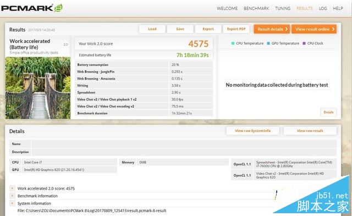This screenshot has height=216, width=352.
Task: Expand the Benchmark information row
Action: click(12, 196)
